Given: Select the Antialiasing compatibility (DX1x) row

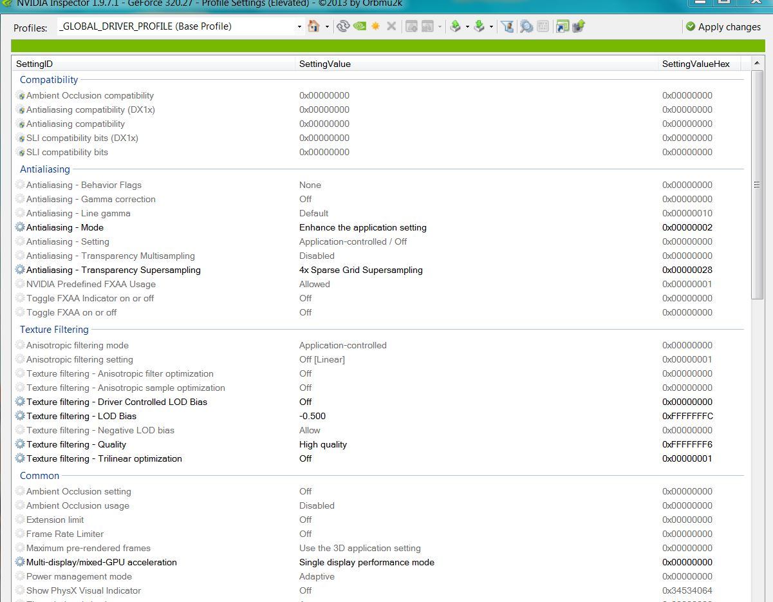Looking at the screenshot, I should click(378, 109).
